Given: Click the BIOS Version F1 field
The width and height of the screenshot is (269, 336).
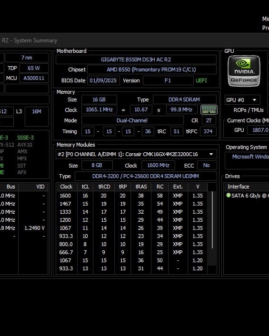Looking at the screenshot, I should pyautogui.click(x=168, y=80).
